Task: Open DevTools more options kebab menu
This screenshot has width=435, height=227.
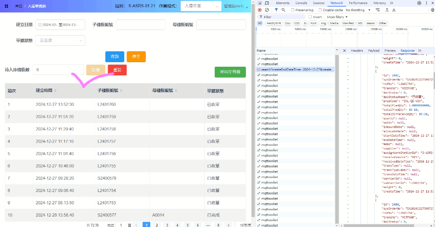Action: (426, 3)
